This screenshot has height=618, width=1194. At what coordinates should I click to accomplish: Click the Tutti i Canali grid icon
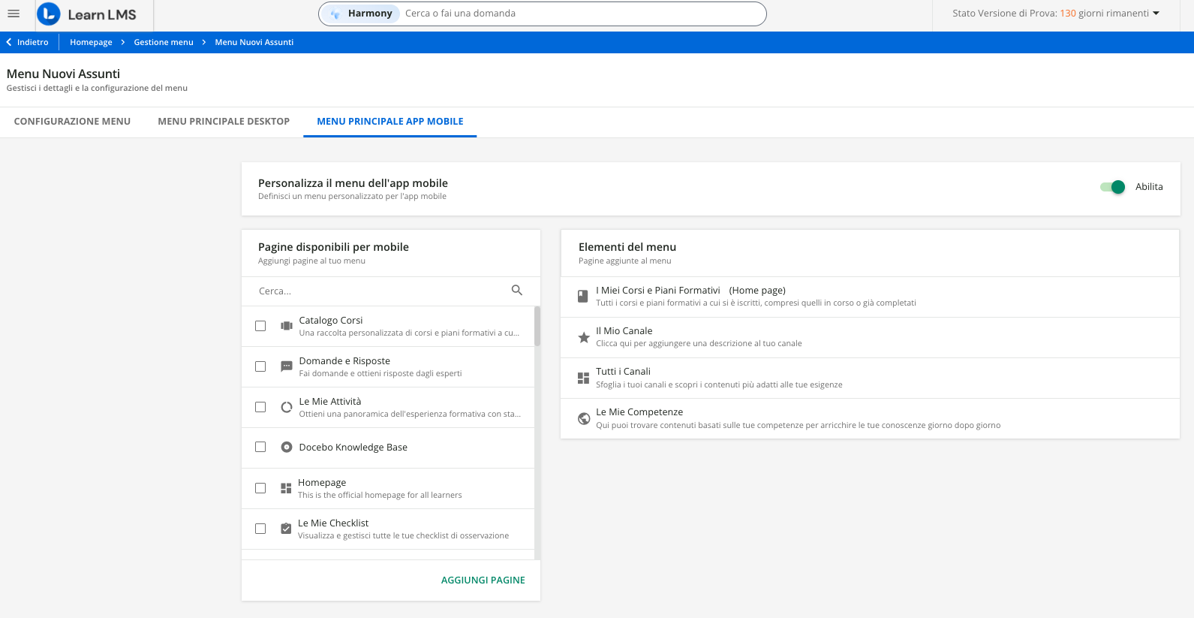click(583, 378)
